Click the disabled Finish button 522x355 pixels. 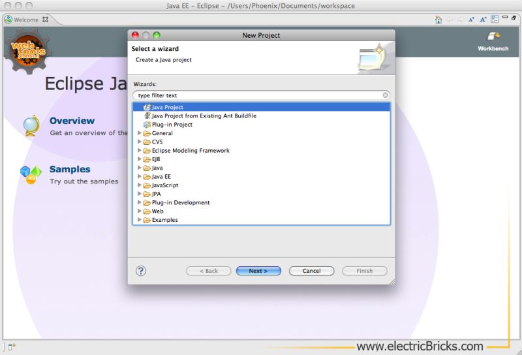pos(365,271)
